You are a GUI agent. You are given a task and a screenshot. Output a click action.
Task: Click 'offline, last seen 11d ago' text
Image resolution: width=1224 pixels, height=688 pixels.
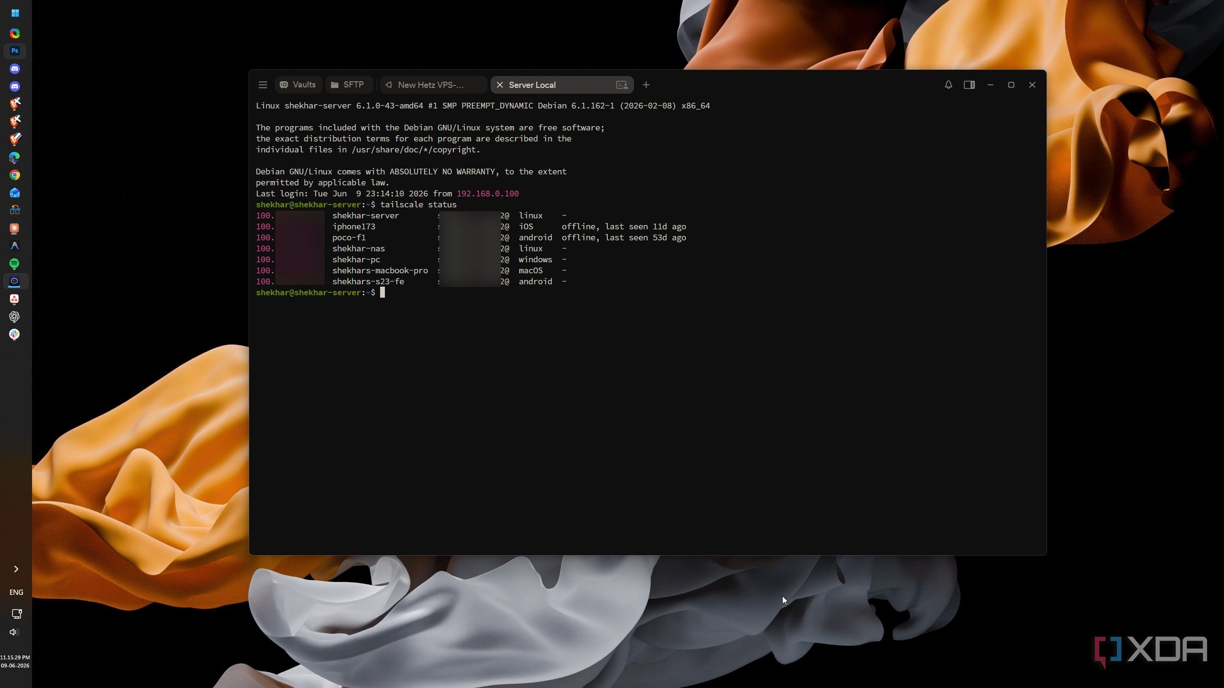coord(623,227)
